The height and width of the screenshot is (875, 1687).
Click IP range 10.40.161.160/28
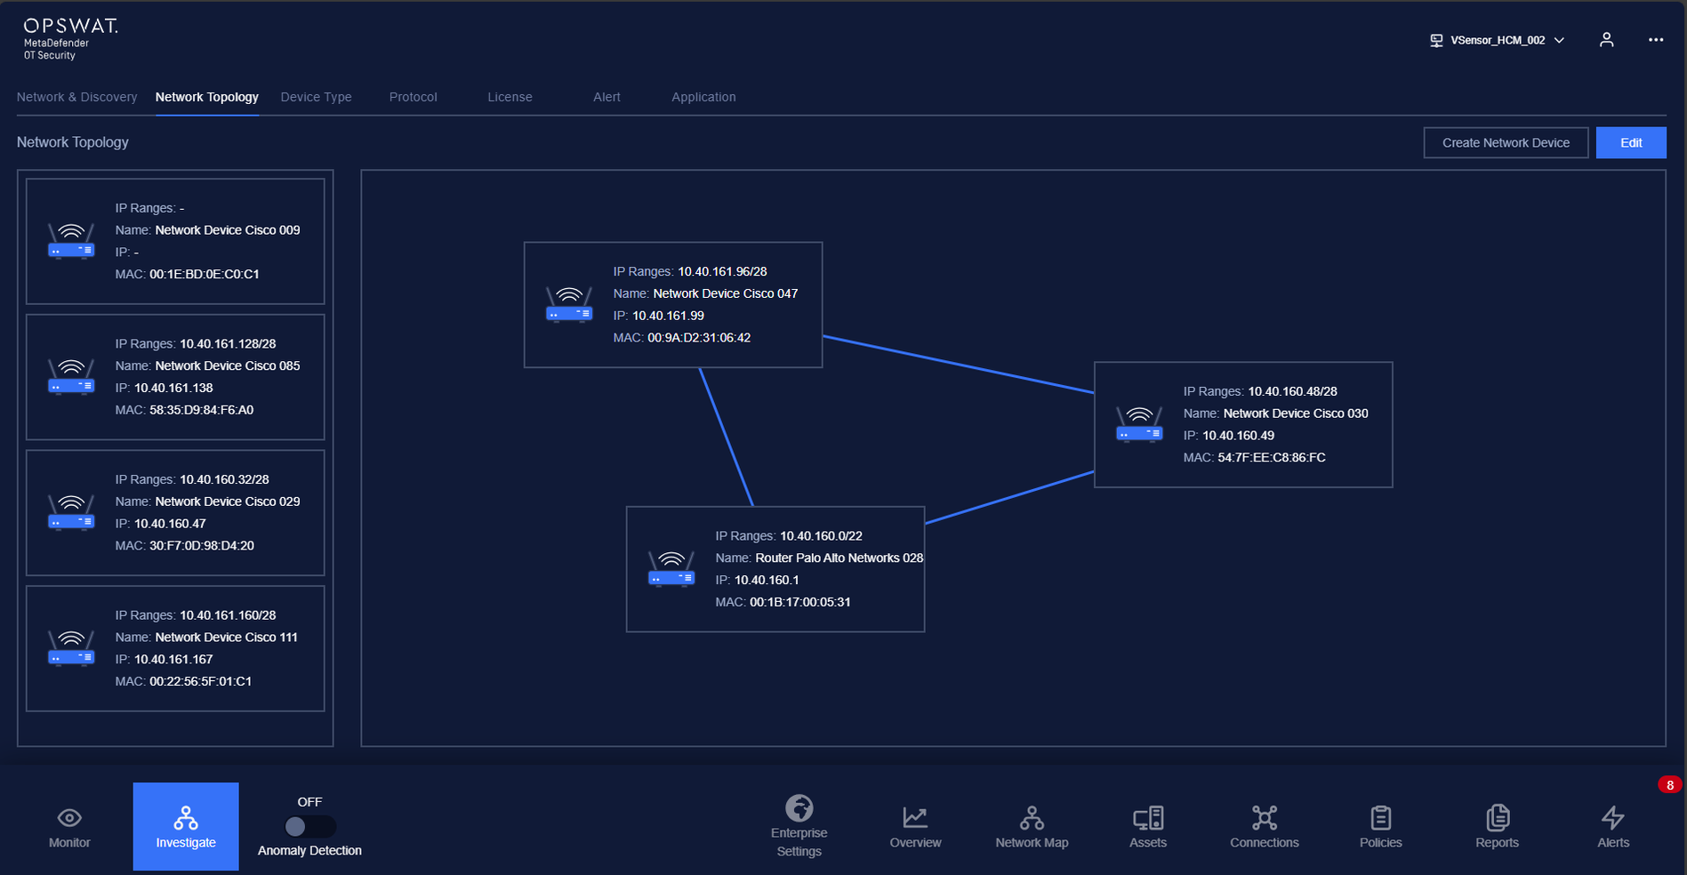[228, 615]
